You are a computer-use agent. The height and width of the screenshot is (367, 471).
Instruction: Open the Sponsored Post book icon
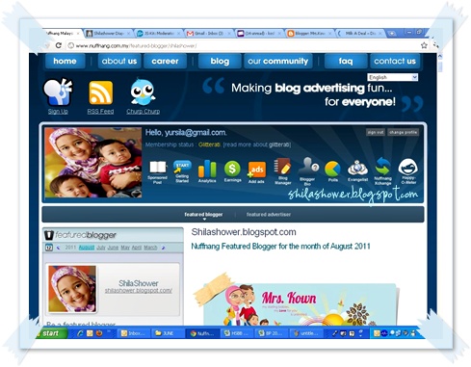coord(157,168)
